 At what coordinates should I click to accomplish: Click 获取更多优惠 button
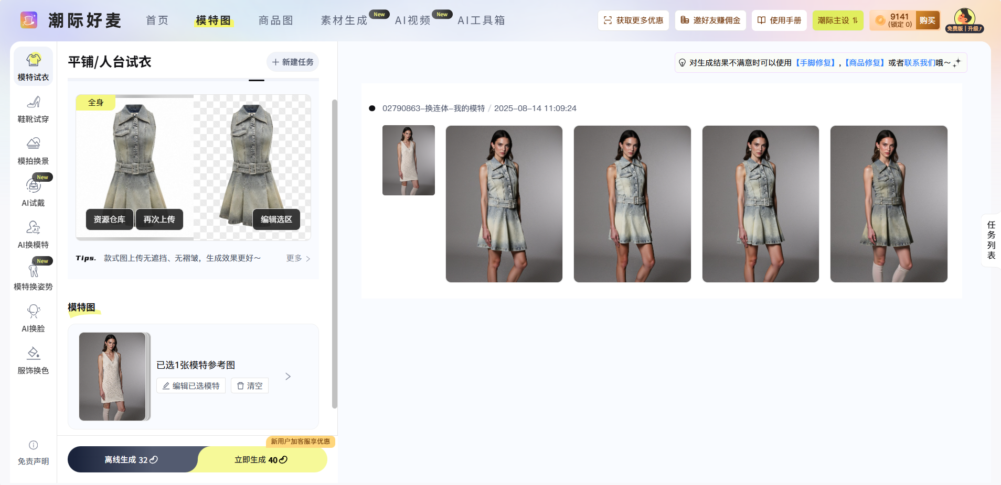633,20
